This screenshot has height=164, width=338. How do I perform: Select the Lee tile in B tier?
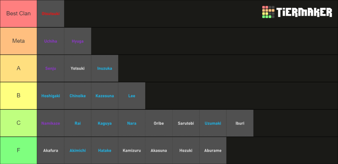(132, 96)
